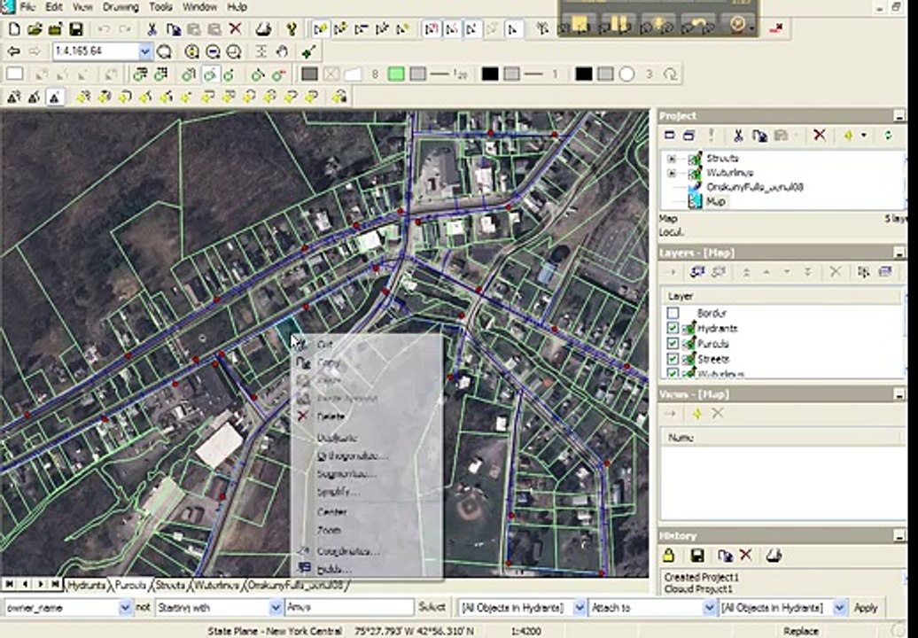This screenshot has height=638, width=918.
Task: Select Map item in Project tree
Action: (x=716, y=201)
